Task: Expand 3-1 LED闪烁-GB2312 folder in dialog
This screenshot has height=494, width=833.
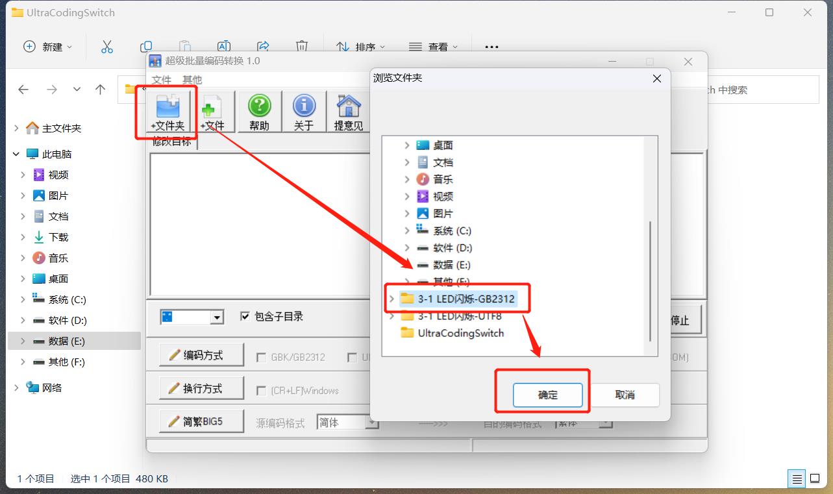Action: click(392, 299)
